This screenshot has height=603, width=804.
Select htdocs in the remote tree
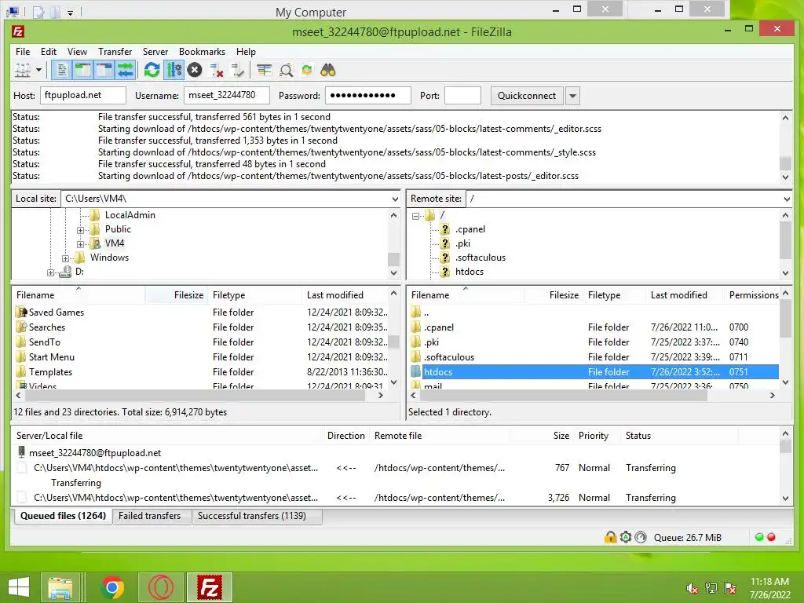point(470,272)
